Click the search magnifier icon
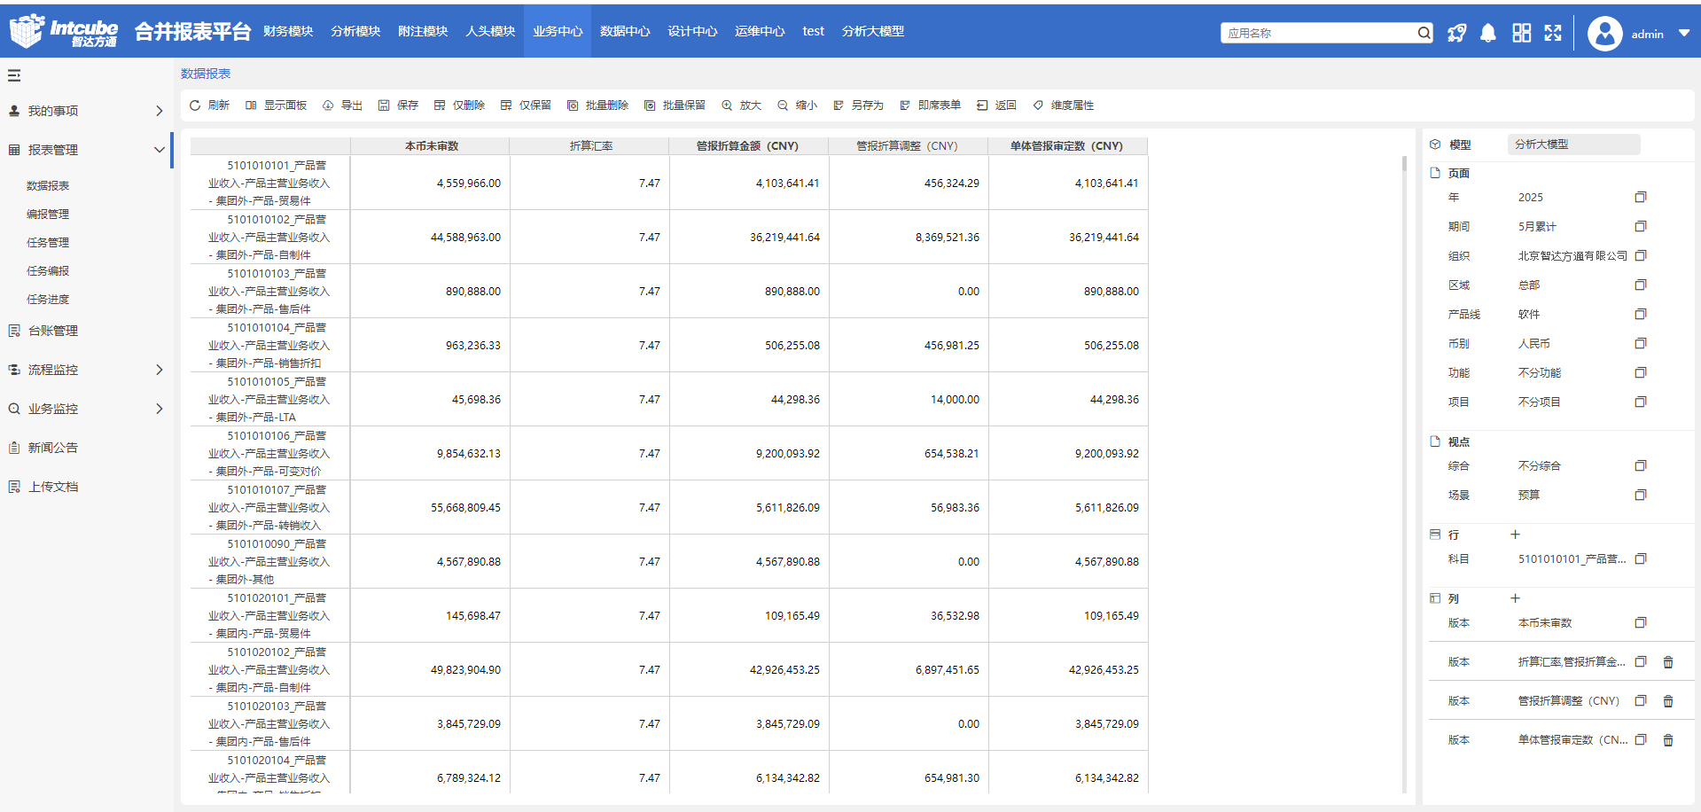1701x812 pixels. tap(1424, 34)
